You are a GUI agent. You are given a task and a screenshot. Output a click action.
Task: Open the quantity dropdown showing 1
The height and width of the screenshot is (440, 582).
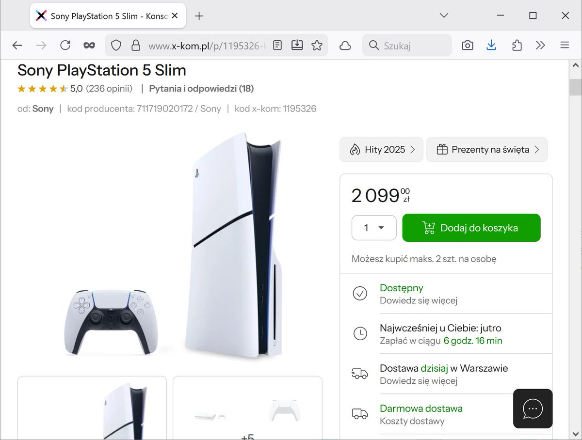(374, 228)
